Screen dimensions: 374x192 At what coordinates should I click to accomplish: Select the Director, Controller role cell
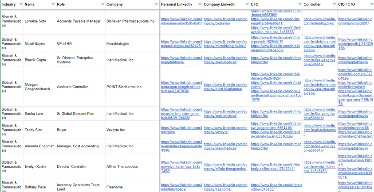pyautogui.click(x=81, y=166)
